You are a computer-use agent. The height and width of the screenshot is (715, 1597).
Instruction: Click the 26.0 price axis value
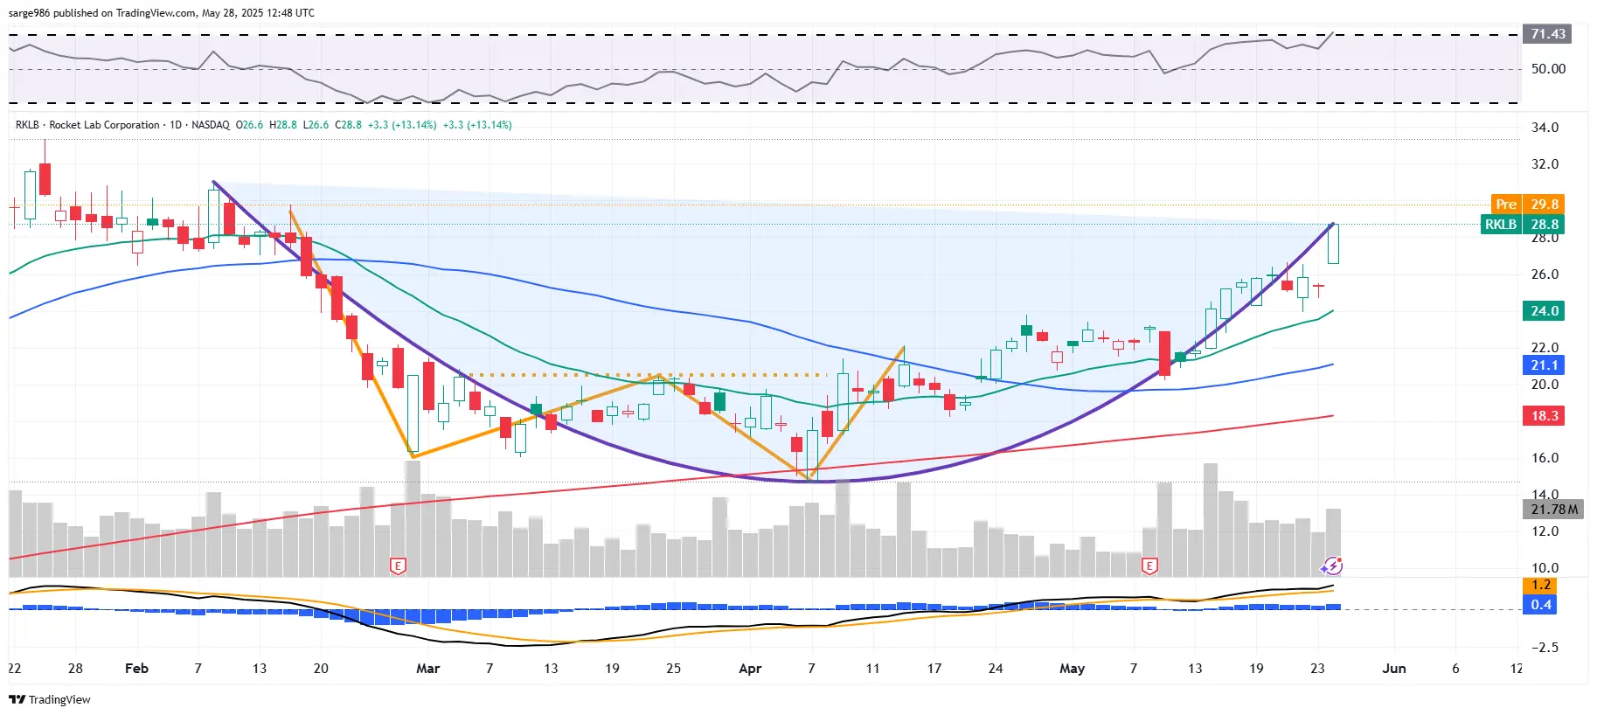pyautogui.click(x=1545, y=274)
